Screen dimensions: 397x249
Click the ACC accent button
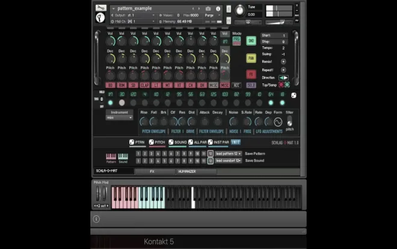[x=236, y=85]
